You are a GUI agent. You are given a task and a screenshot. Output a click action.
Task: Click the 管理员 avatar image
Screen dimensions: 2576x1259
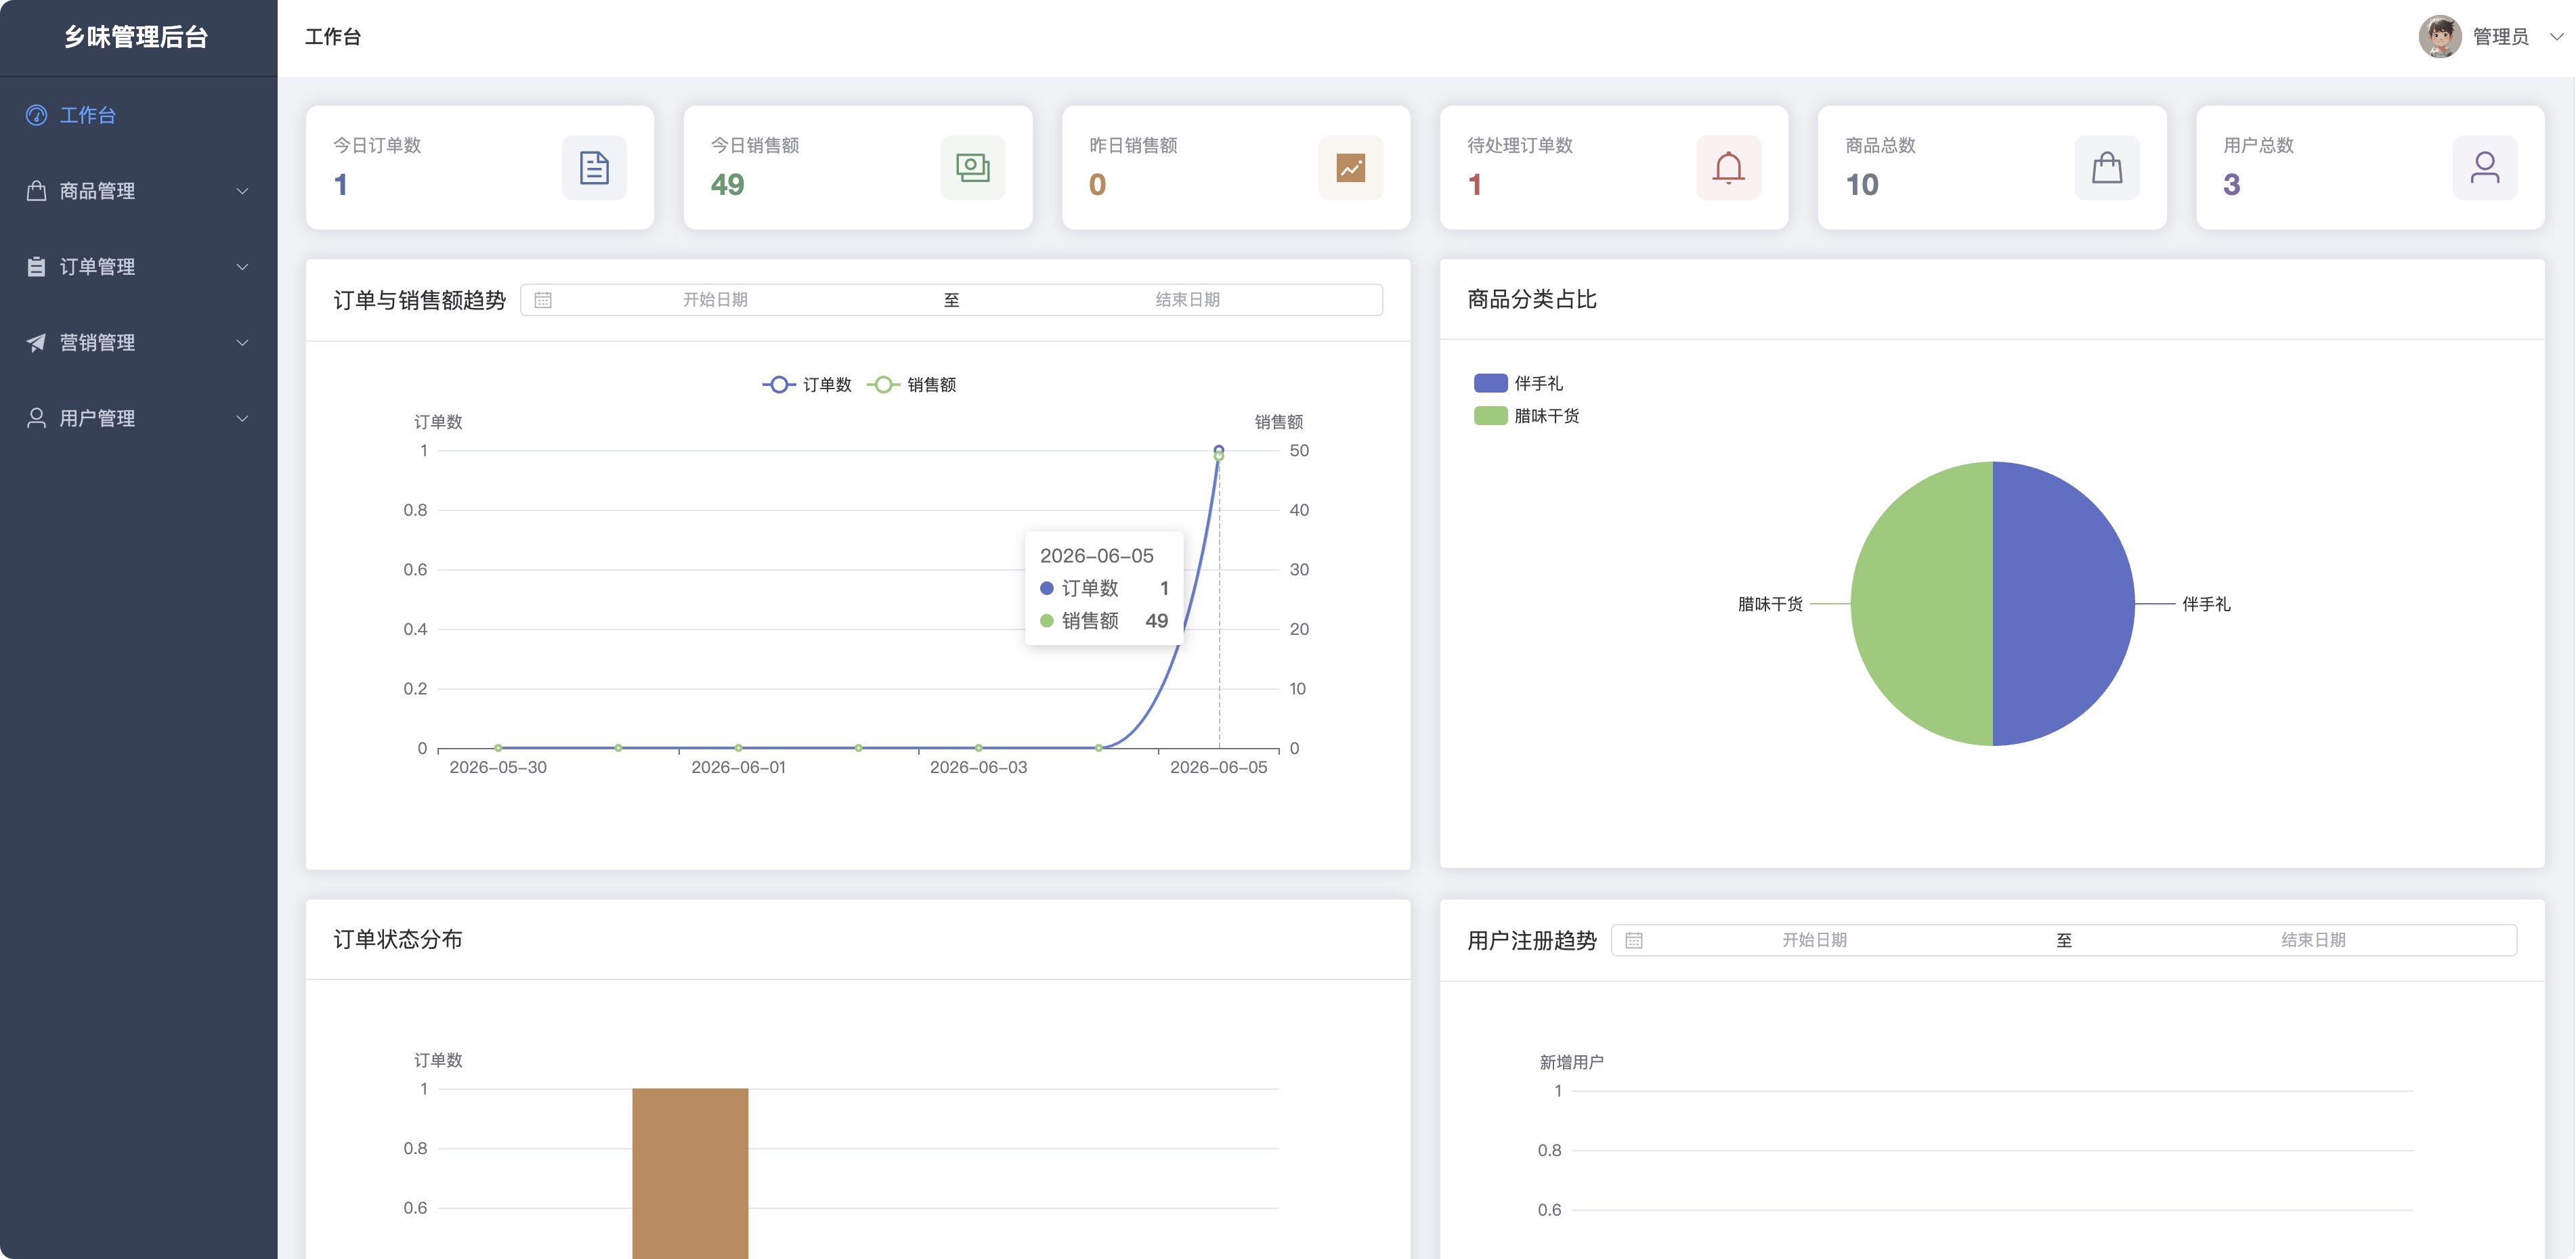point(2439,37)
